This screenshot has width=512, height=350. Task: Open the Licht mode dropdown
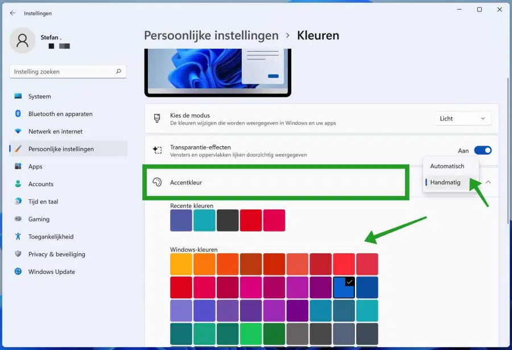463,118
